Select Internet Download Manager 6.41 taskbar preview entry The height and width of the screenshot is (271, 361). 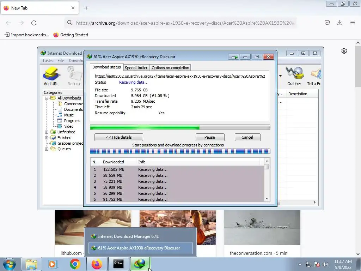click(140, 236)
